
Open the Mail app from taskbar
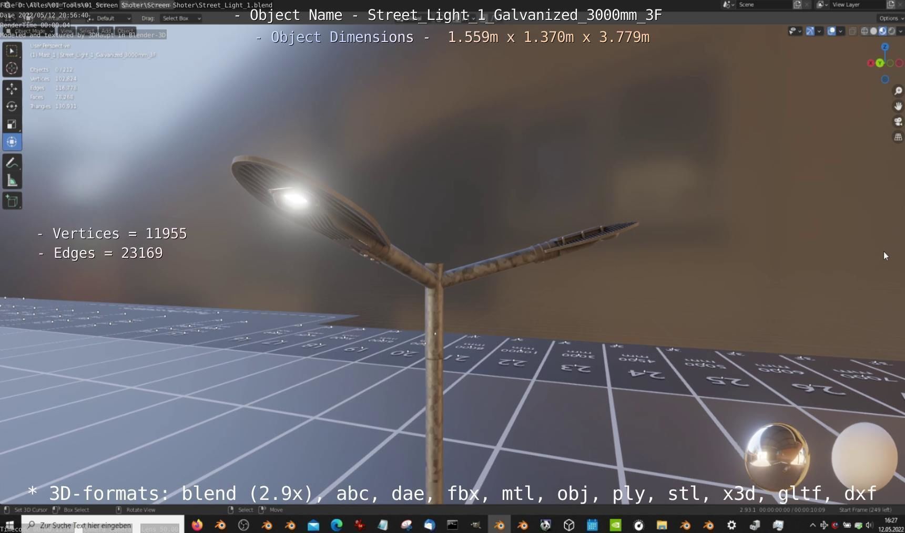tap(313, 525)
